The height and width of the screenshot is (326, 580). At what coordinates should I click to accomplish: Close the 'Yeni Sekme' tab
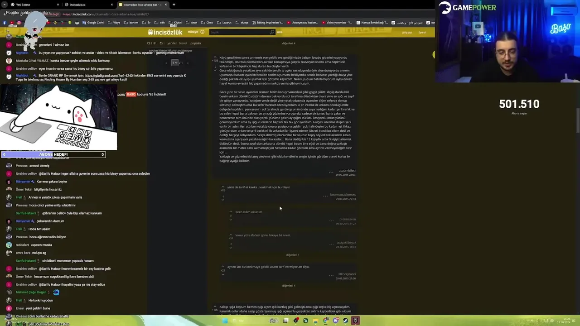point(58,5)
